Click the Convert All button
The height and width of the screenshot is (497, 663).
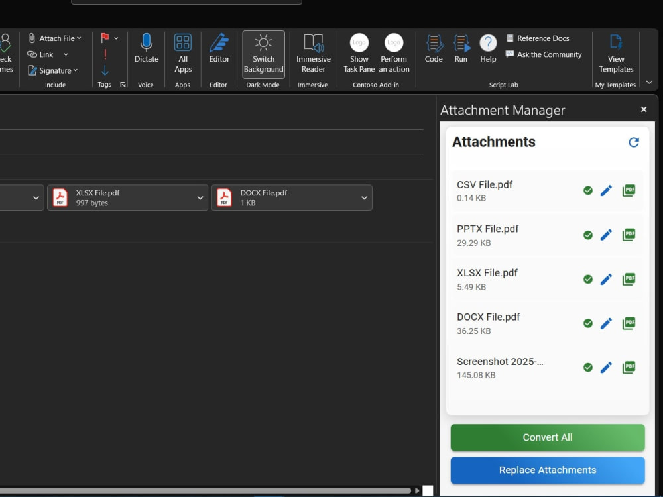pyautogui.click(x=548, y=437)
